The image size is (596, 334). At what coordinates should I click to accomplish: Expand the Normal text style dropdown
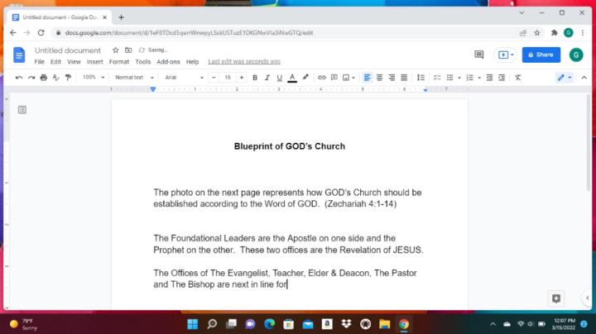click(x=132, y=78)
